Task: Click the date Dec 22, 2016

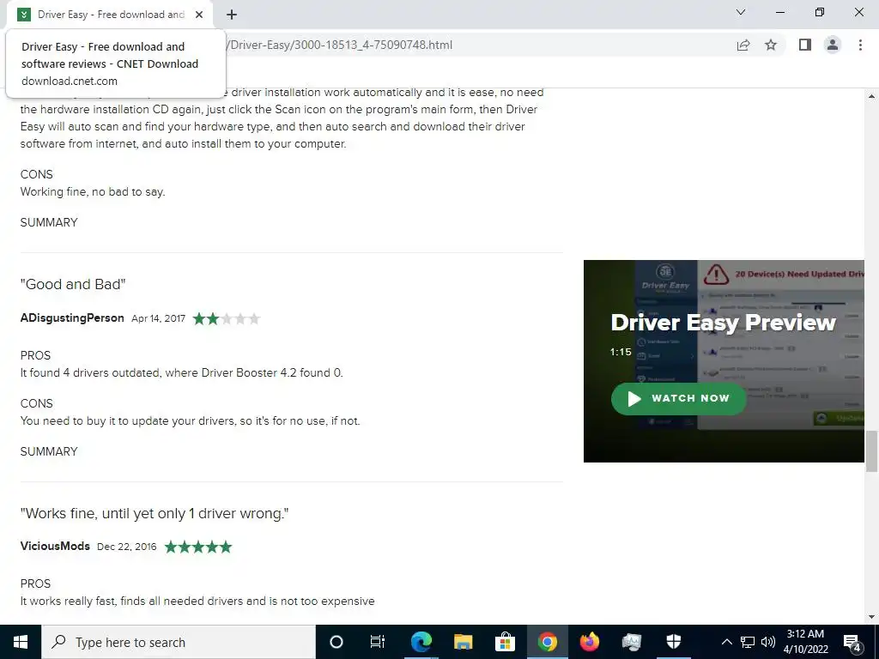Action: 127,547
